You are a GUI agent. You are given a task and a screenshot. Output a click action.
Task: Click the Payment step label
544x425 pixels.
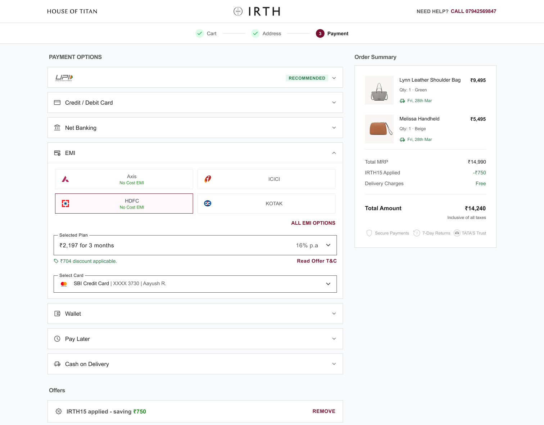(338, 33)
